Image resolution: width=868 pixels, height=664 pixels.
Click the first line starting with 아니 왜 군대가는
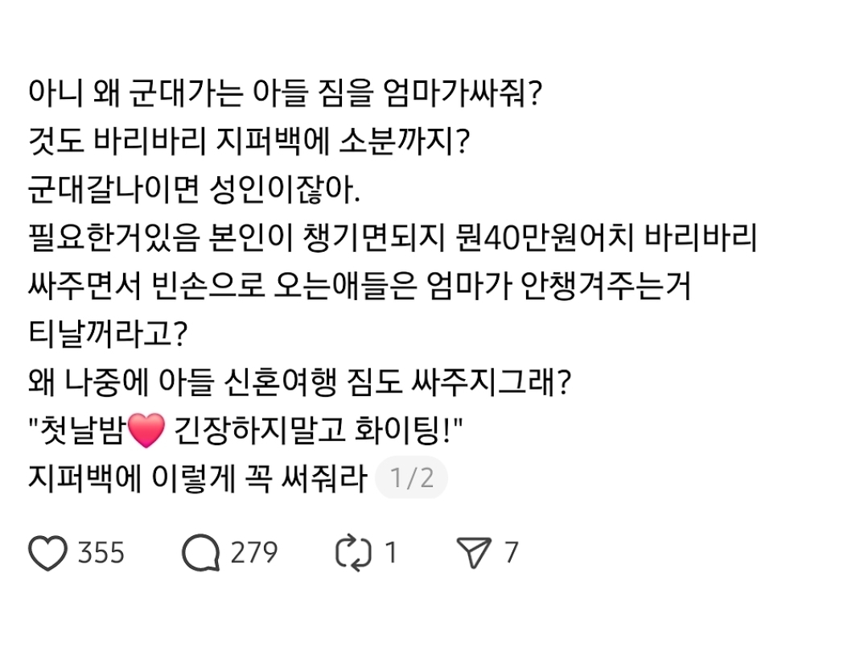click(285, 93)
